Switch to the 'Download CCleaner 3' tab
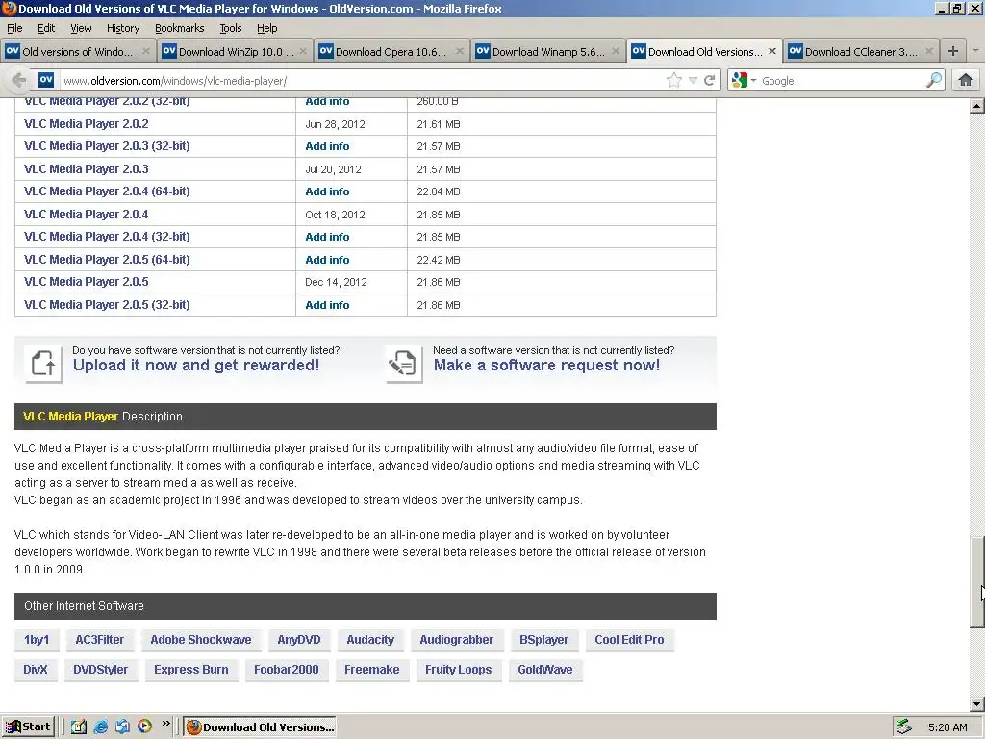 pos(861,52)
